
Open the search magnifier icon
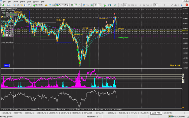pos(182,5)
